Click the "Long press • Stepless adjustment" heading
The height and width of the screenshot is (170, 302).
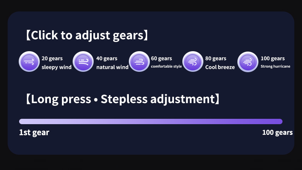122,99
